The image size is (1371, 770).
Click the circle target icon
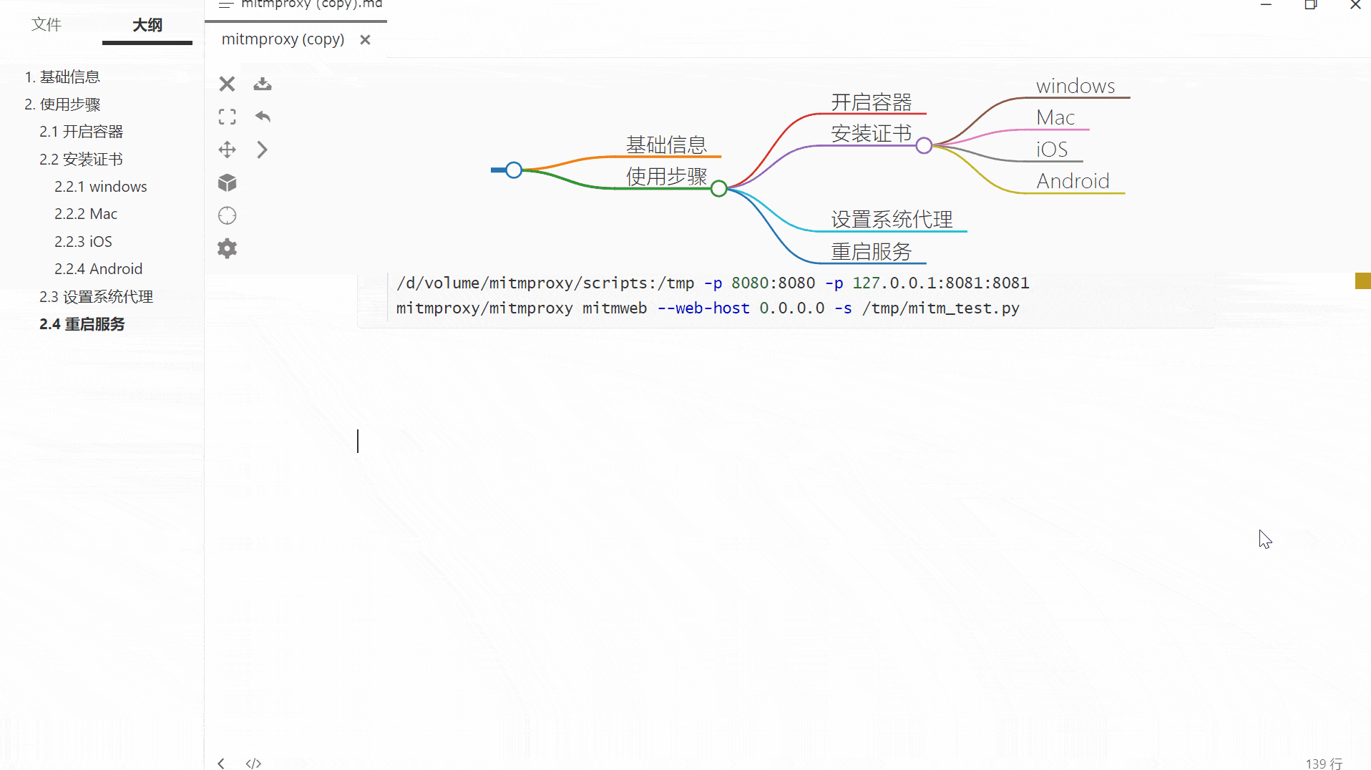pos(227,215)
